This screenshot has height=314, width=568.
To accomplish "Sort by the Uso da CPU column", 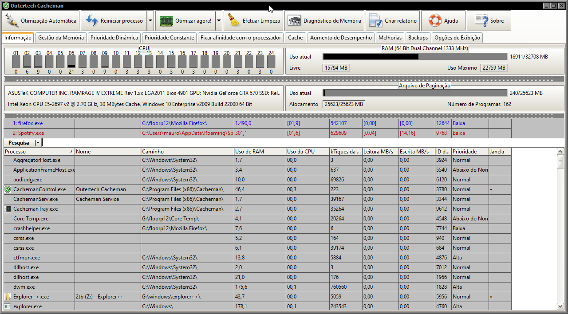I will [308, 152].
